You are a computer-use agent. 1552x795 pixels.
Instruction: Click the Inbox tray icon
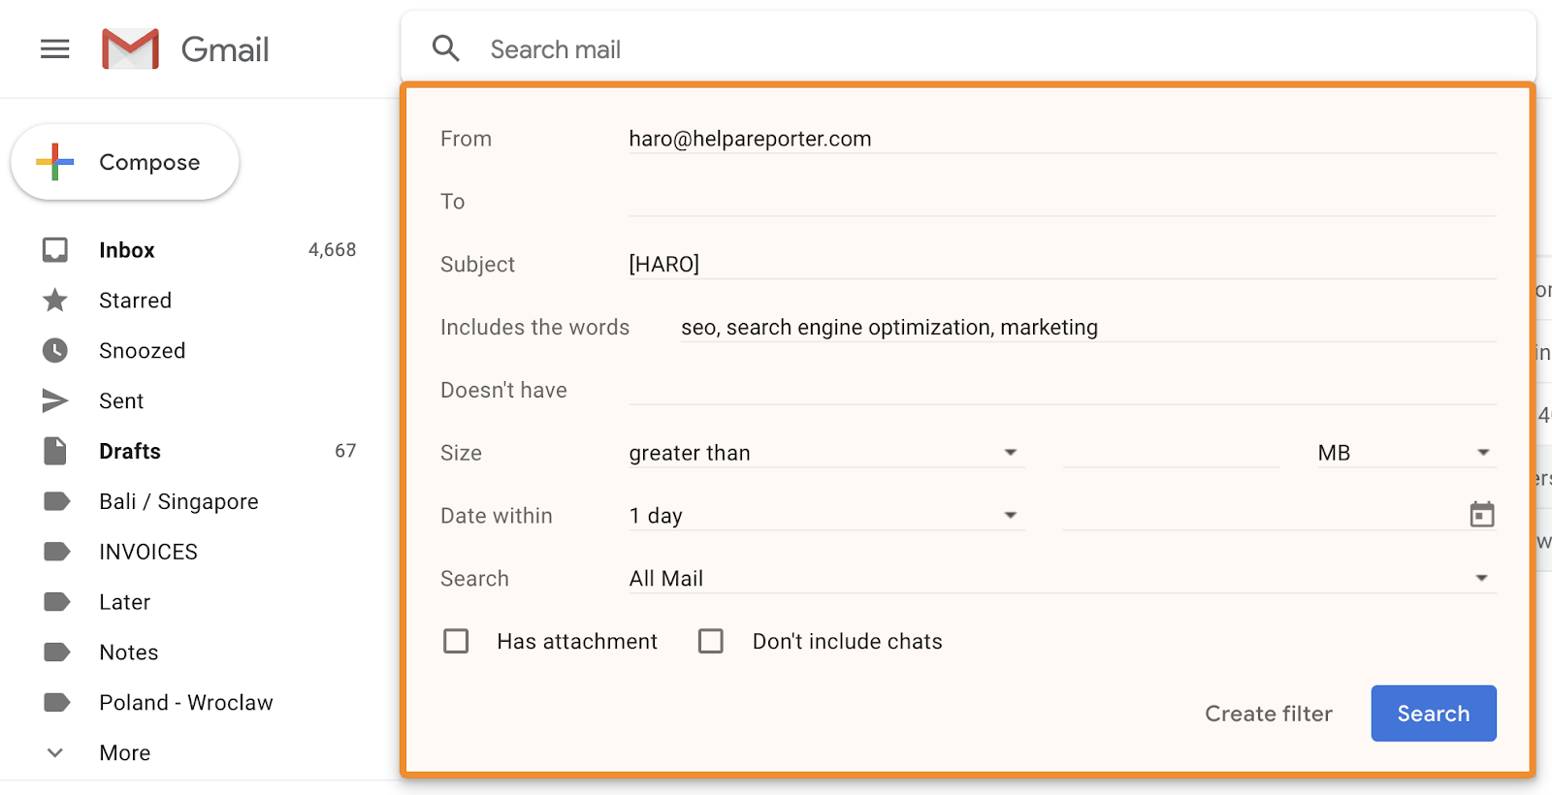(55, 250)
